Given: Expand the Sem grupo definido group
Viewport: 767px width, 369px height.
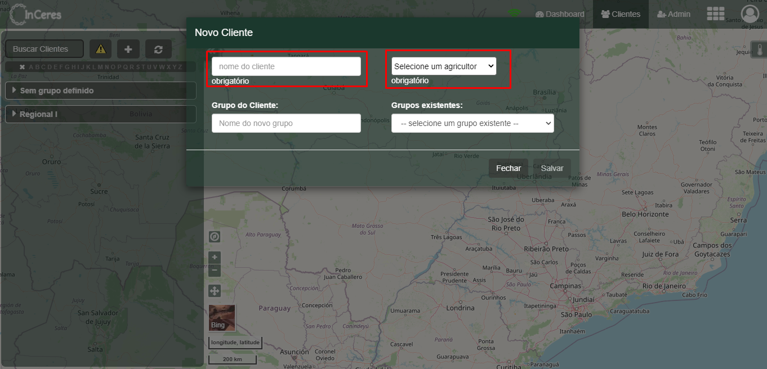Looking at the screenshot, I should point(100,91).
